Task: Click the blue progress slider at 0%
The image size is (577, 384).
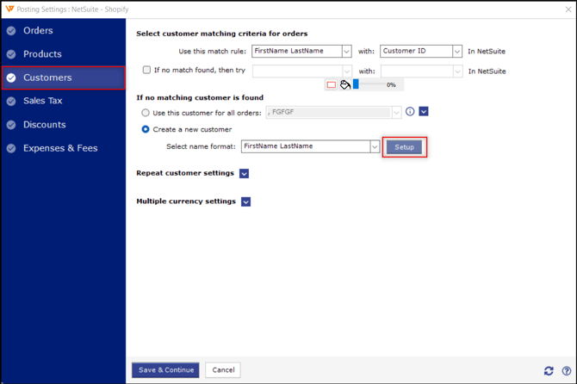Action: (x=356, y=84)
